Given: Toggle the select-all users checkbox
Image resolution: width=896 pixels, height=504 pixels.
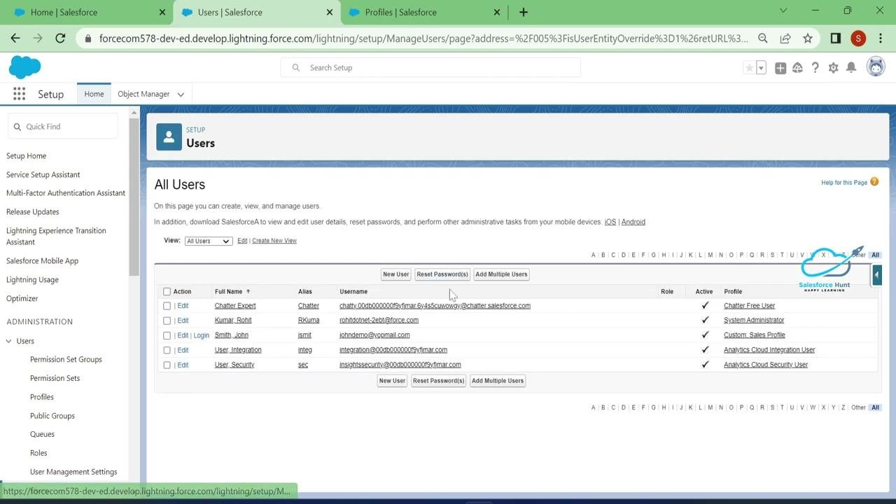Looking at the screenshot, I should [167, 292].
